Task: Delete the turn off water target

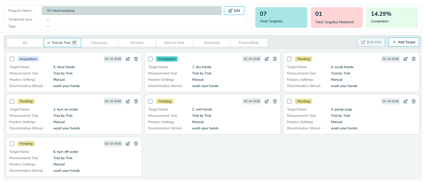Action: 136,144
